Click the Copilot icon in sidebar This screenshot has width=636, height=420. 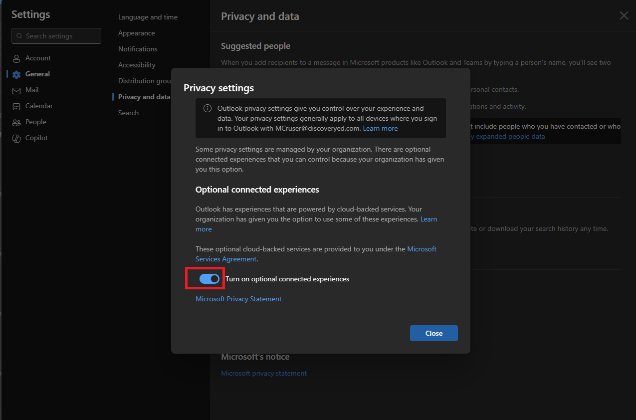point(16,138)
